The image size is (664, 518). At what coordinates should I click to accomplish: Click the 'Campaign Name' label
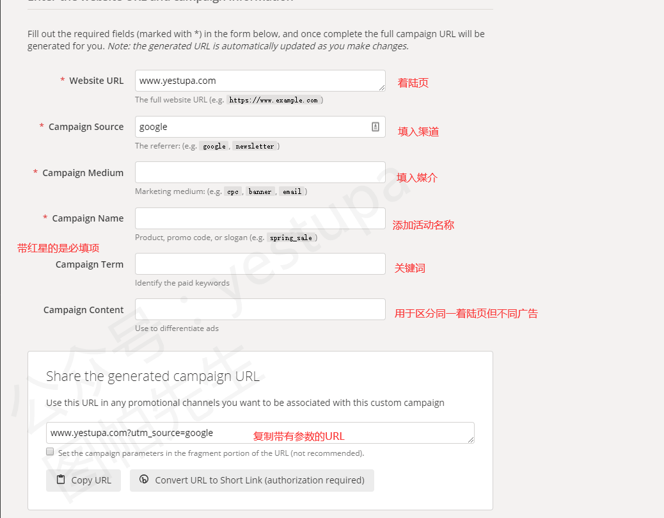pyautogui.click(x=88, y=218)
